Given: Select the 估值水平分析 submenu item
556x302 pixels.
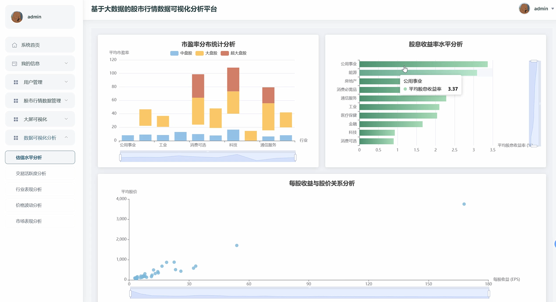Looking at the screenshot, I should pos(40,157).
